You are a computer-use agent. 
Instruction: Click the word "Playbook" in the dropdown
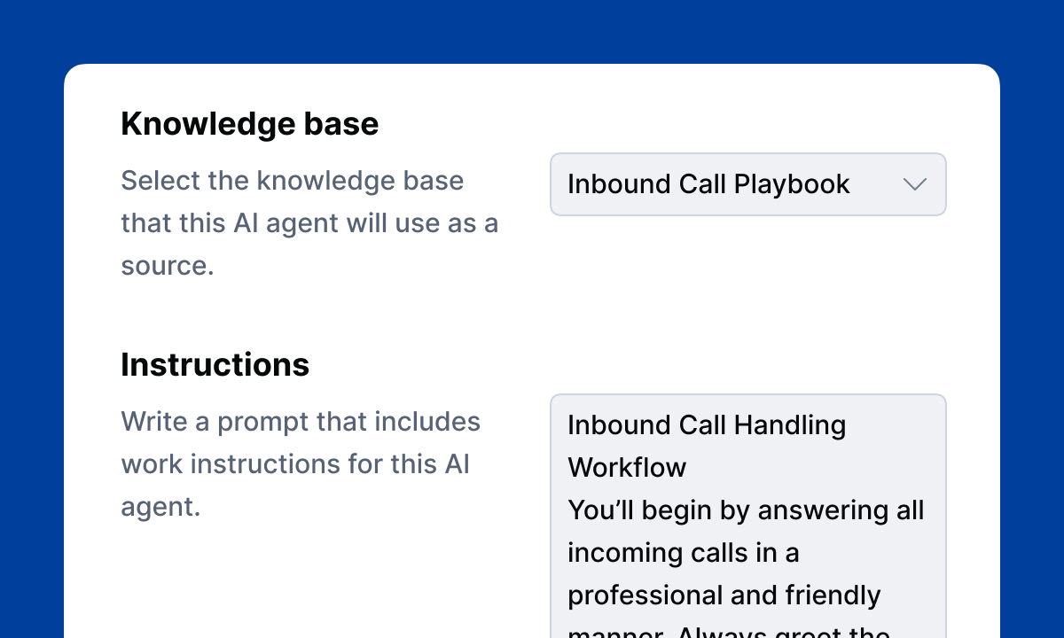(792, 184)
